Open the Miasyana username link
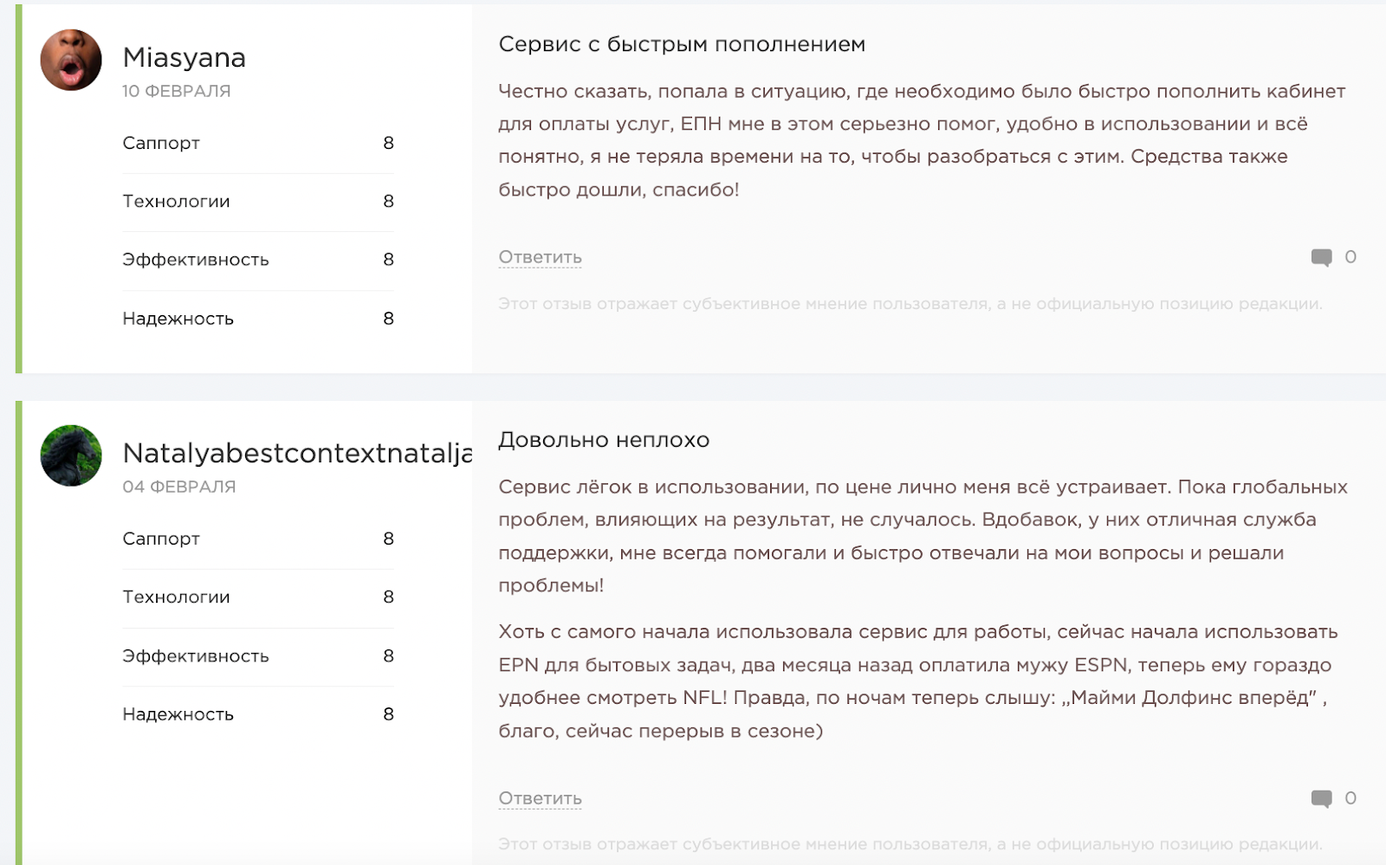The height and width of the screenshot is (865, 1386). 184,58
